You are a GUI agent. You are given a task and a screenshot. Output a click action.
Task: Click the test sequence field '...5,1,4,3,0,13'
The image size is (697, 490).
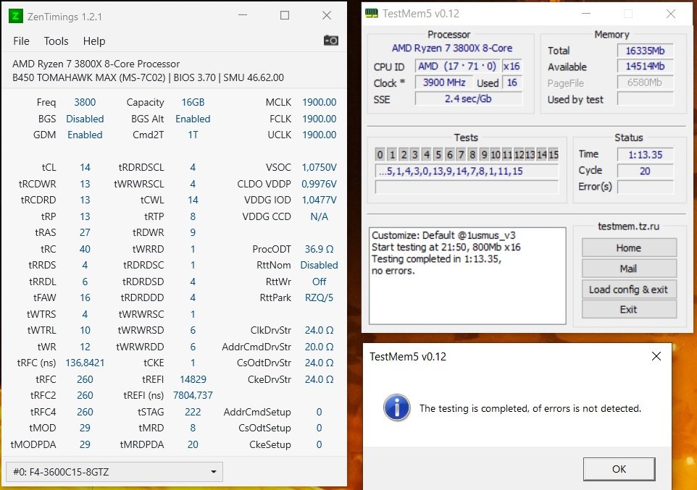(x=467, y=171)
